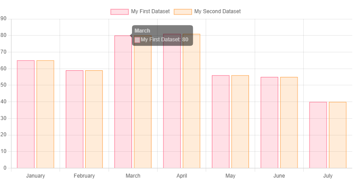The height and width of the screenshot is (182, 358).
Task: Select July's orange Second Dataset bar
Action: coord(338,135)
